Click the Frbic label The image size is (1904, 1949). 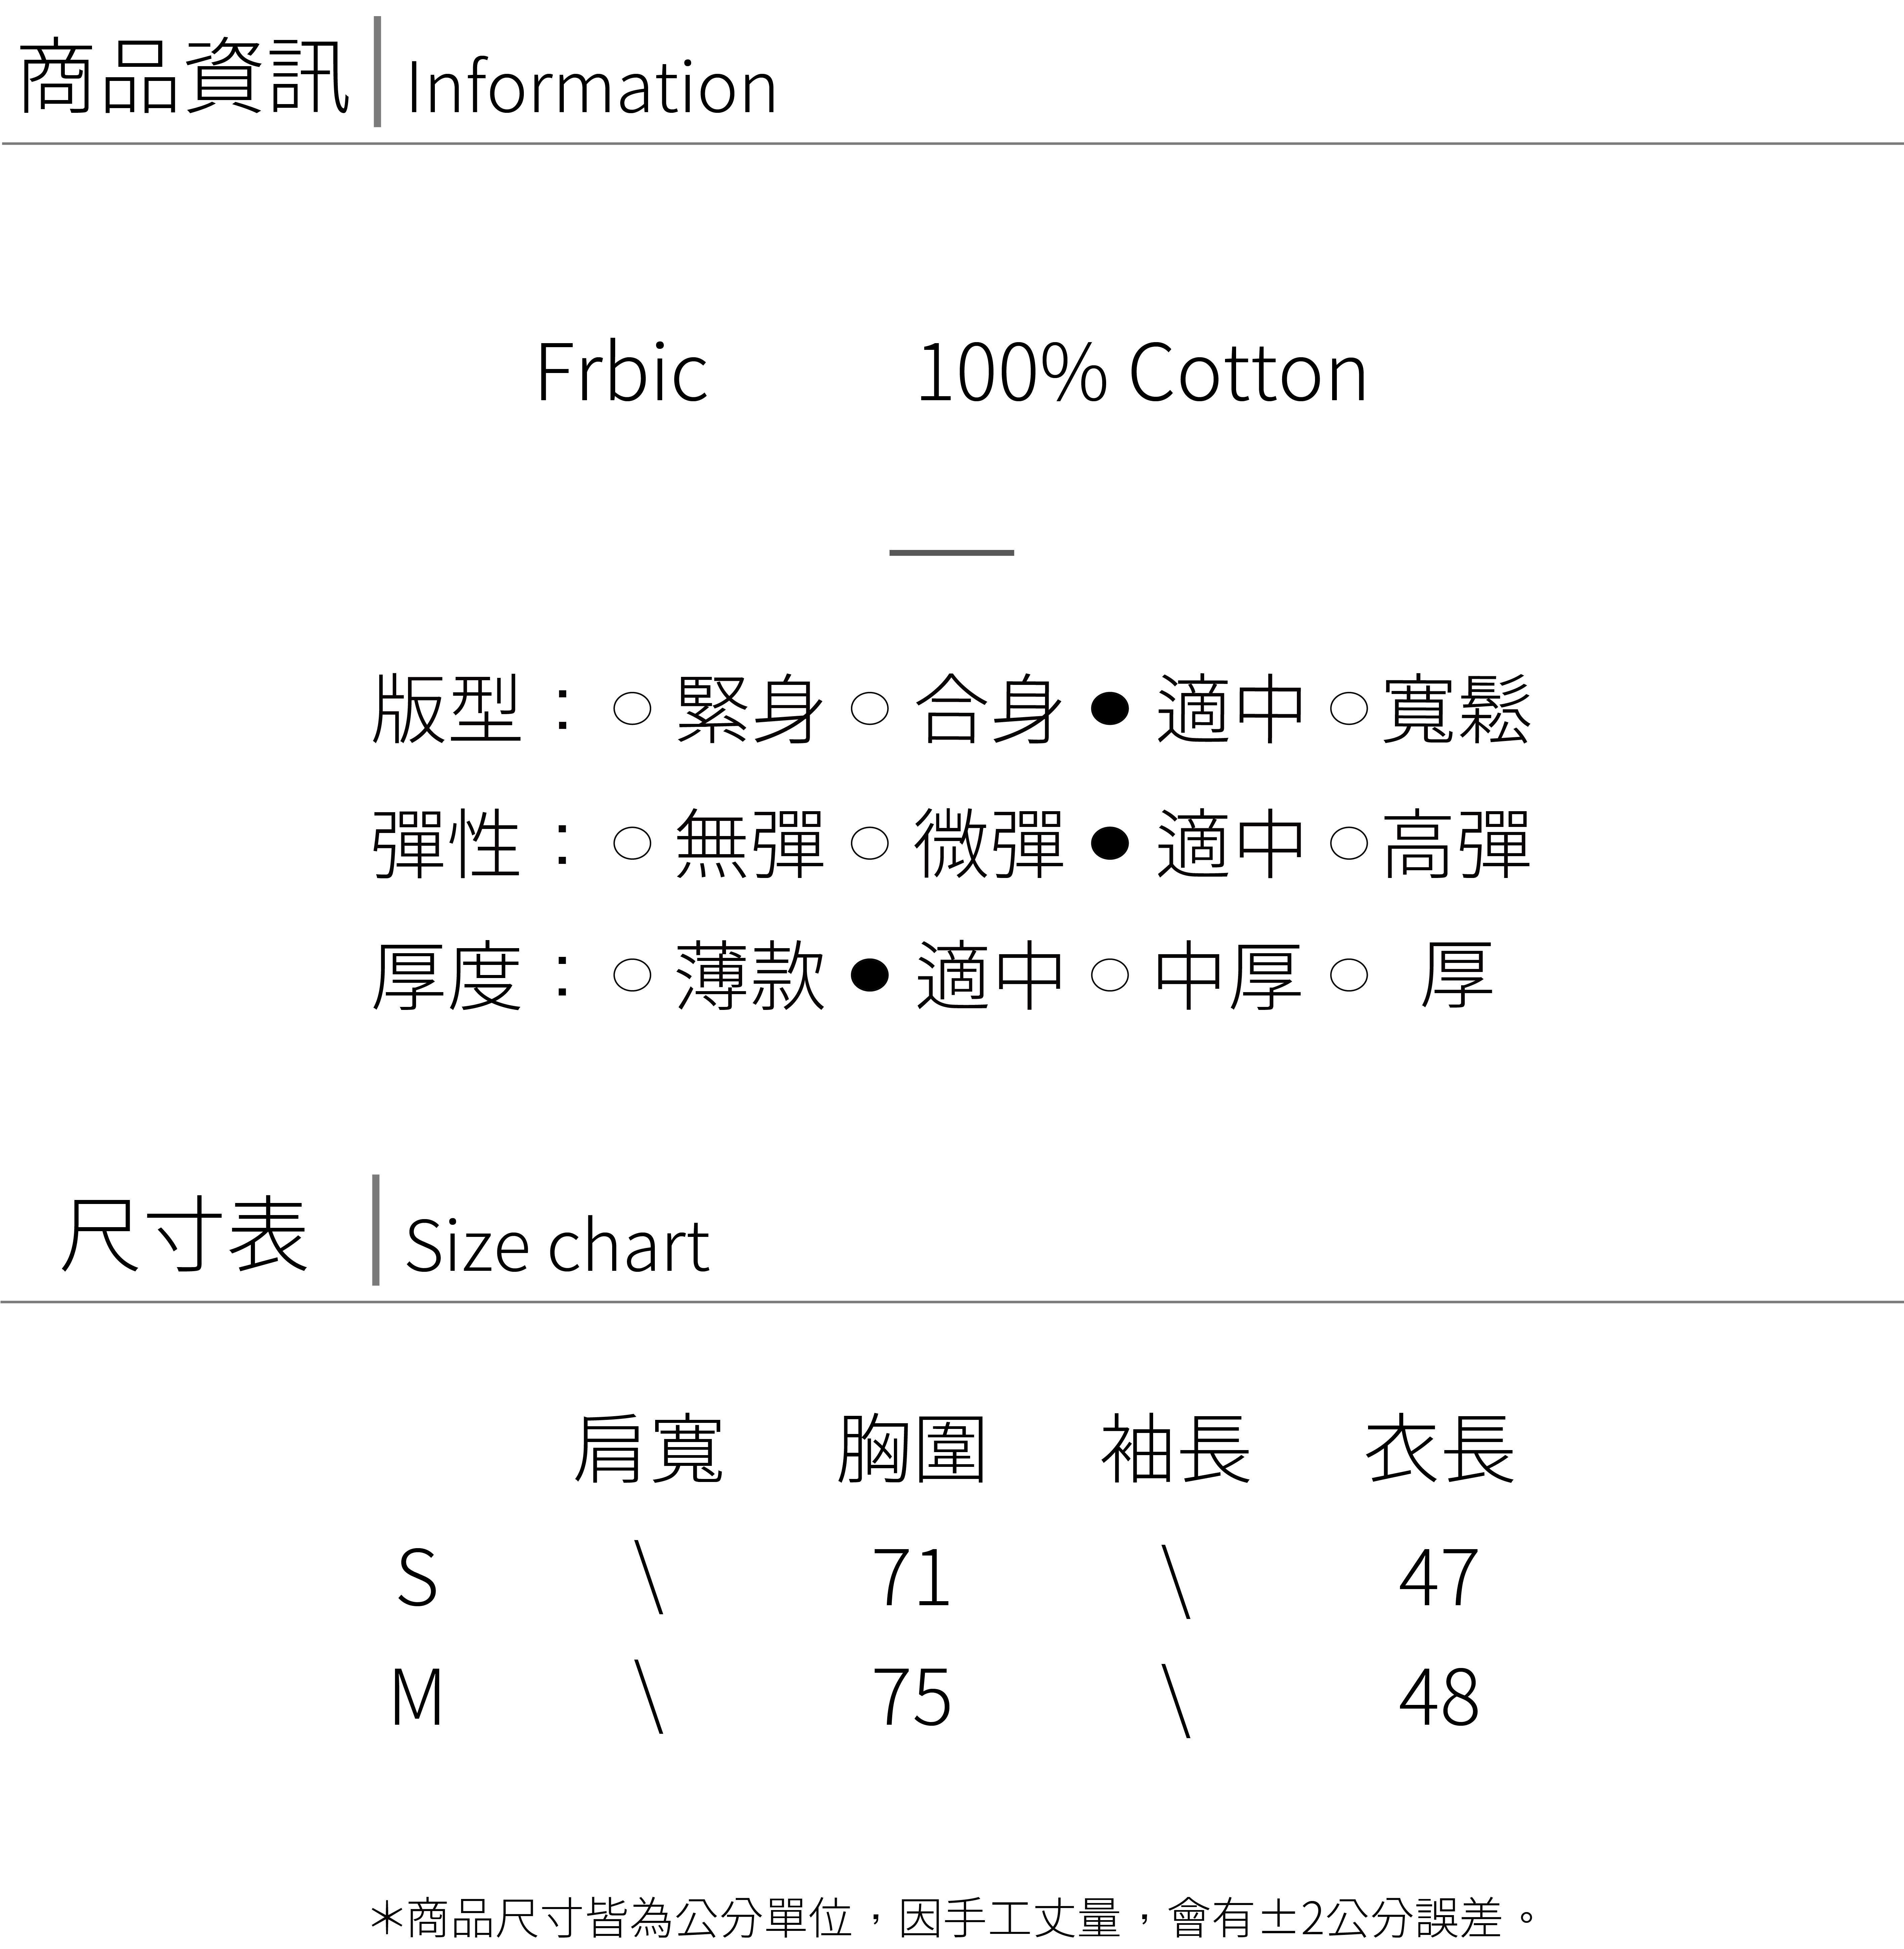[x=621, y=373]
